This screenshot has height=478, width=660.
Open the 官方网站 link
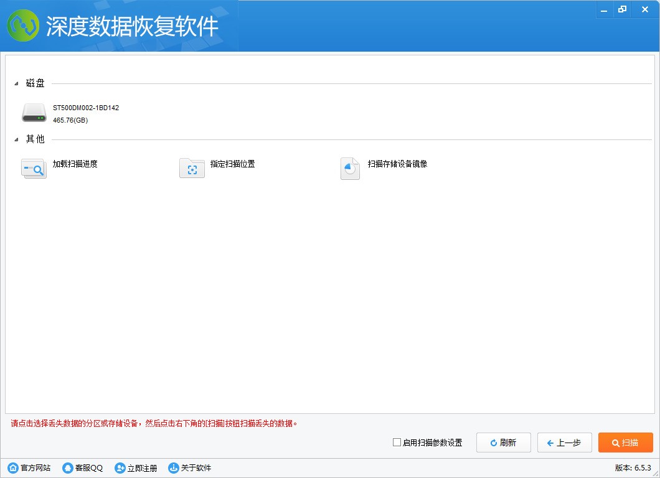point(30,467)
